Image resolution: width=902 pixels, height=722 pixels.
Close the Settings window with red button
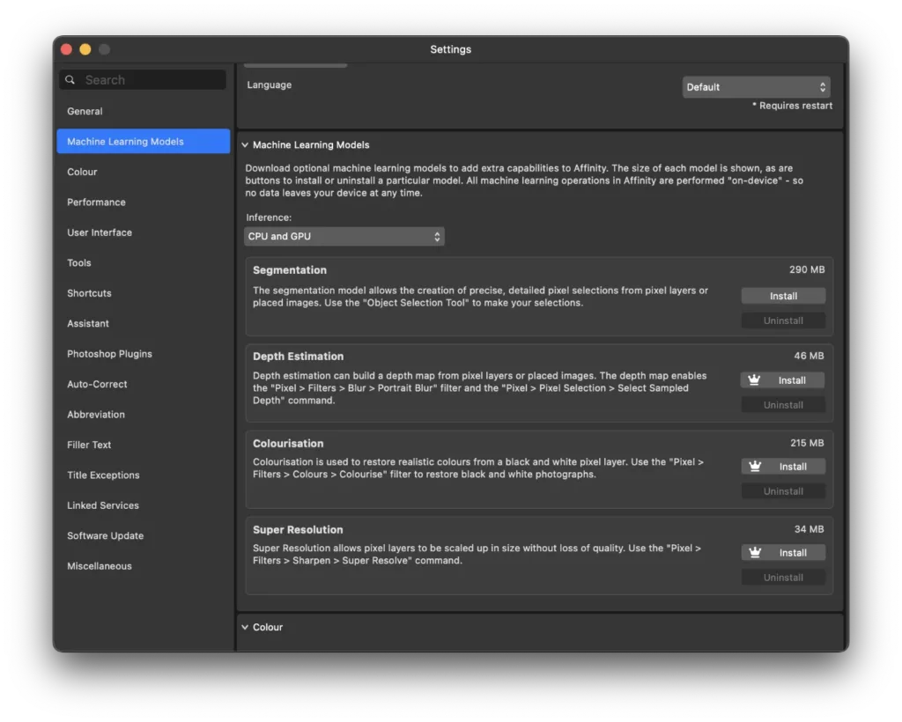pyautogui.click(x=66, y=49)
